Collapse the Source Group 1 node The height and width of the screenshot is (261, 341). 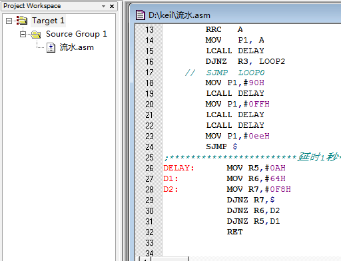(23, 35)
